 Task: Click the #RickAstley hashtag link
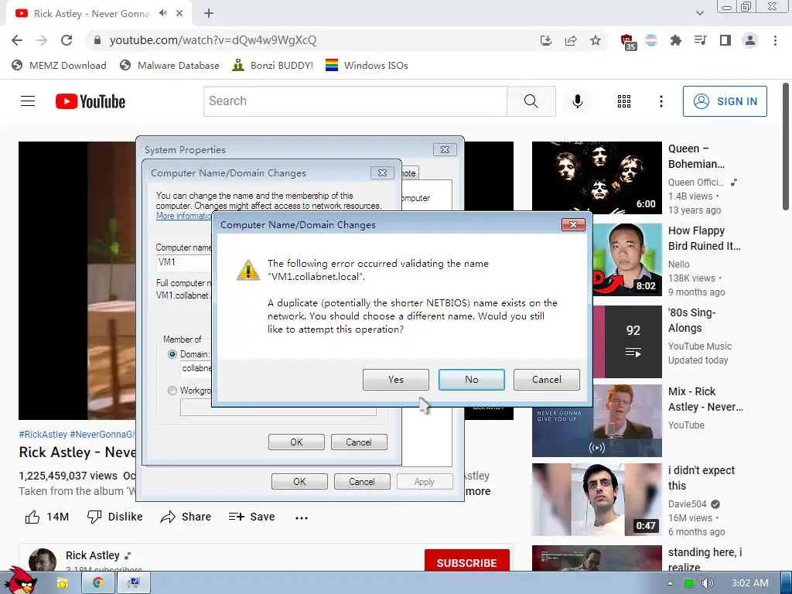coord(43,435)
